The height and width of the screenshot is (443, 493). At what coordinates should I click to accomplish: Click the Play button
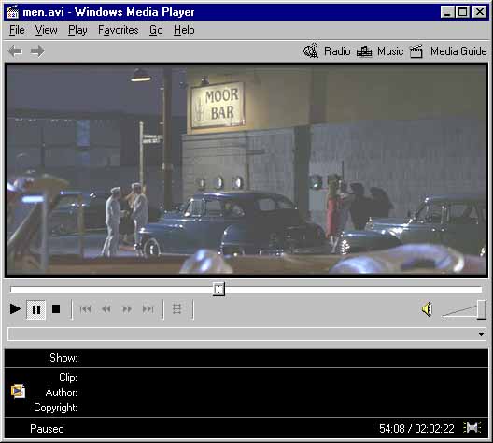15,309
